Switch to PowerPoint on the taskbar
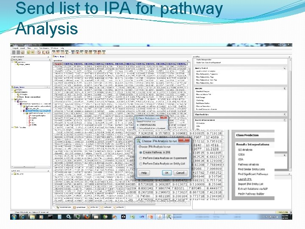The height and width of the screenshot is (229, 305). (x=150, y=217)
